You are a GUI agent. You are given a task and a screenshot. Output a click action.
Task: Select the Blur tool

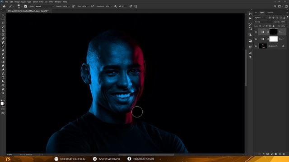pos(3,66)
